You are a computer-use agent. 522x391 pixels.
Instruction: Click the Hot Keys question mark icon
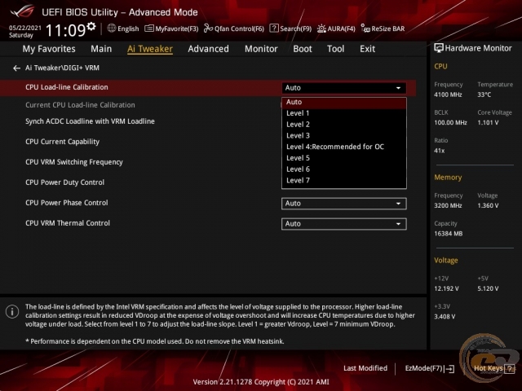(x=509, y=368)
